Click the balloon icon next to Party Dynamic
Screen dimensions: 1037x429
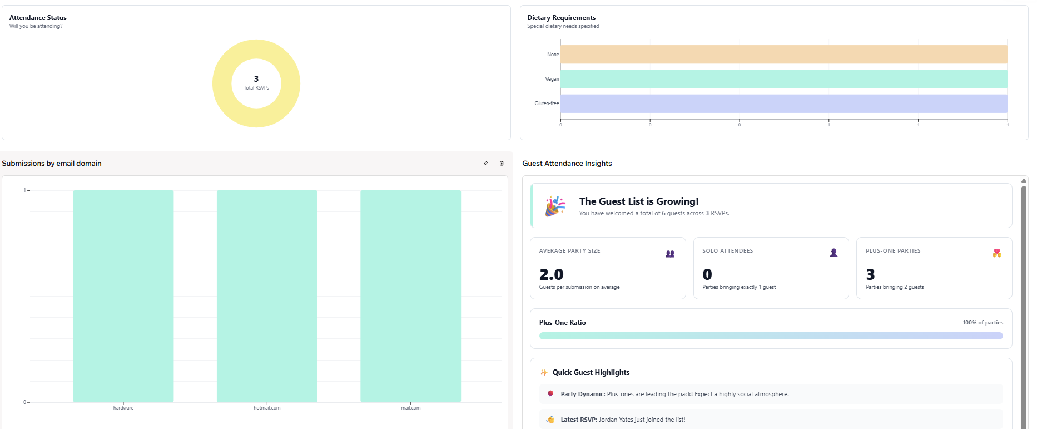pos(550,394)
